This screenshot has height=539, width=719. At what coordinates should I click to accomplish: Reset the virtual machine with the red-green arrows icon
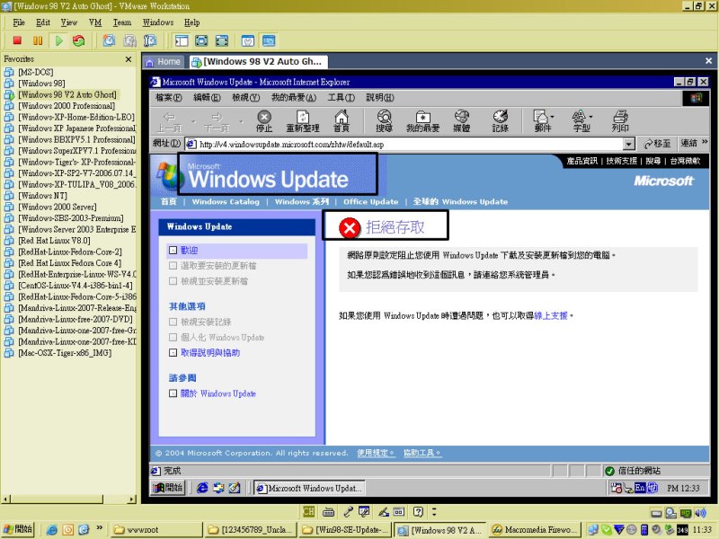tap(79, 40)
